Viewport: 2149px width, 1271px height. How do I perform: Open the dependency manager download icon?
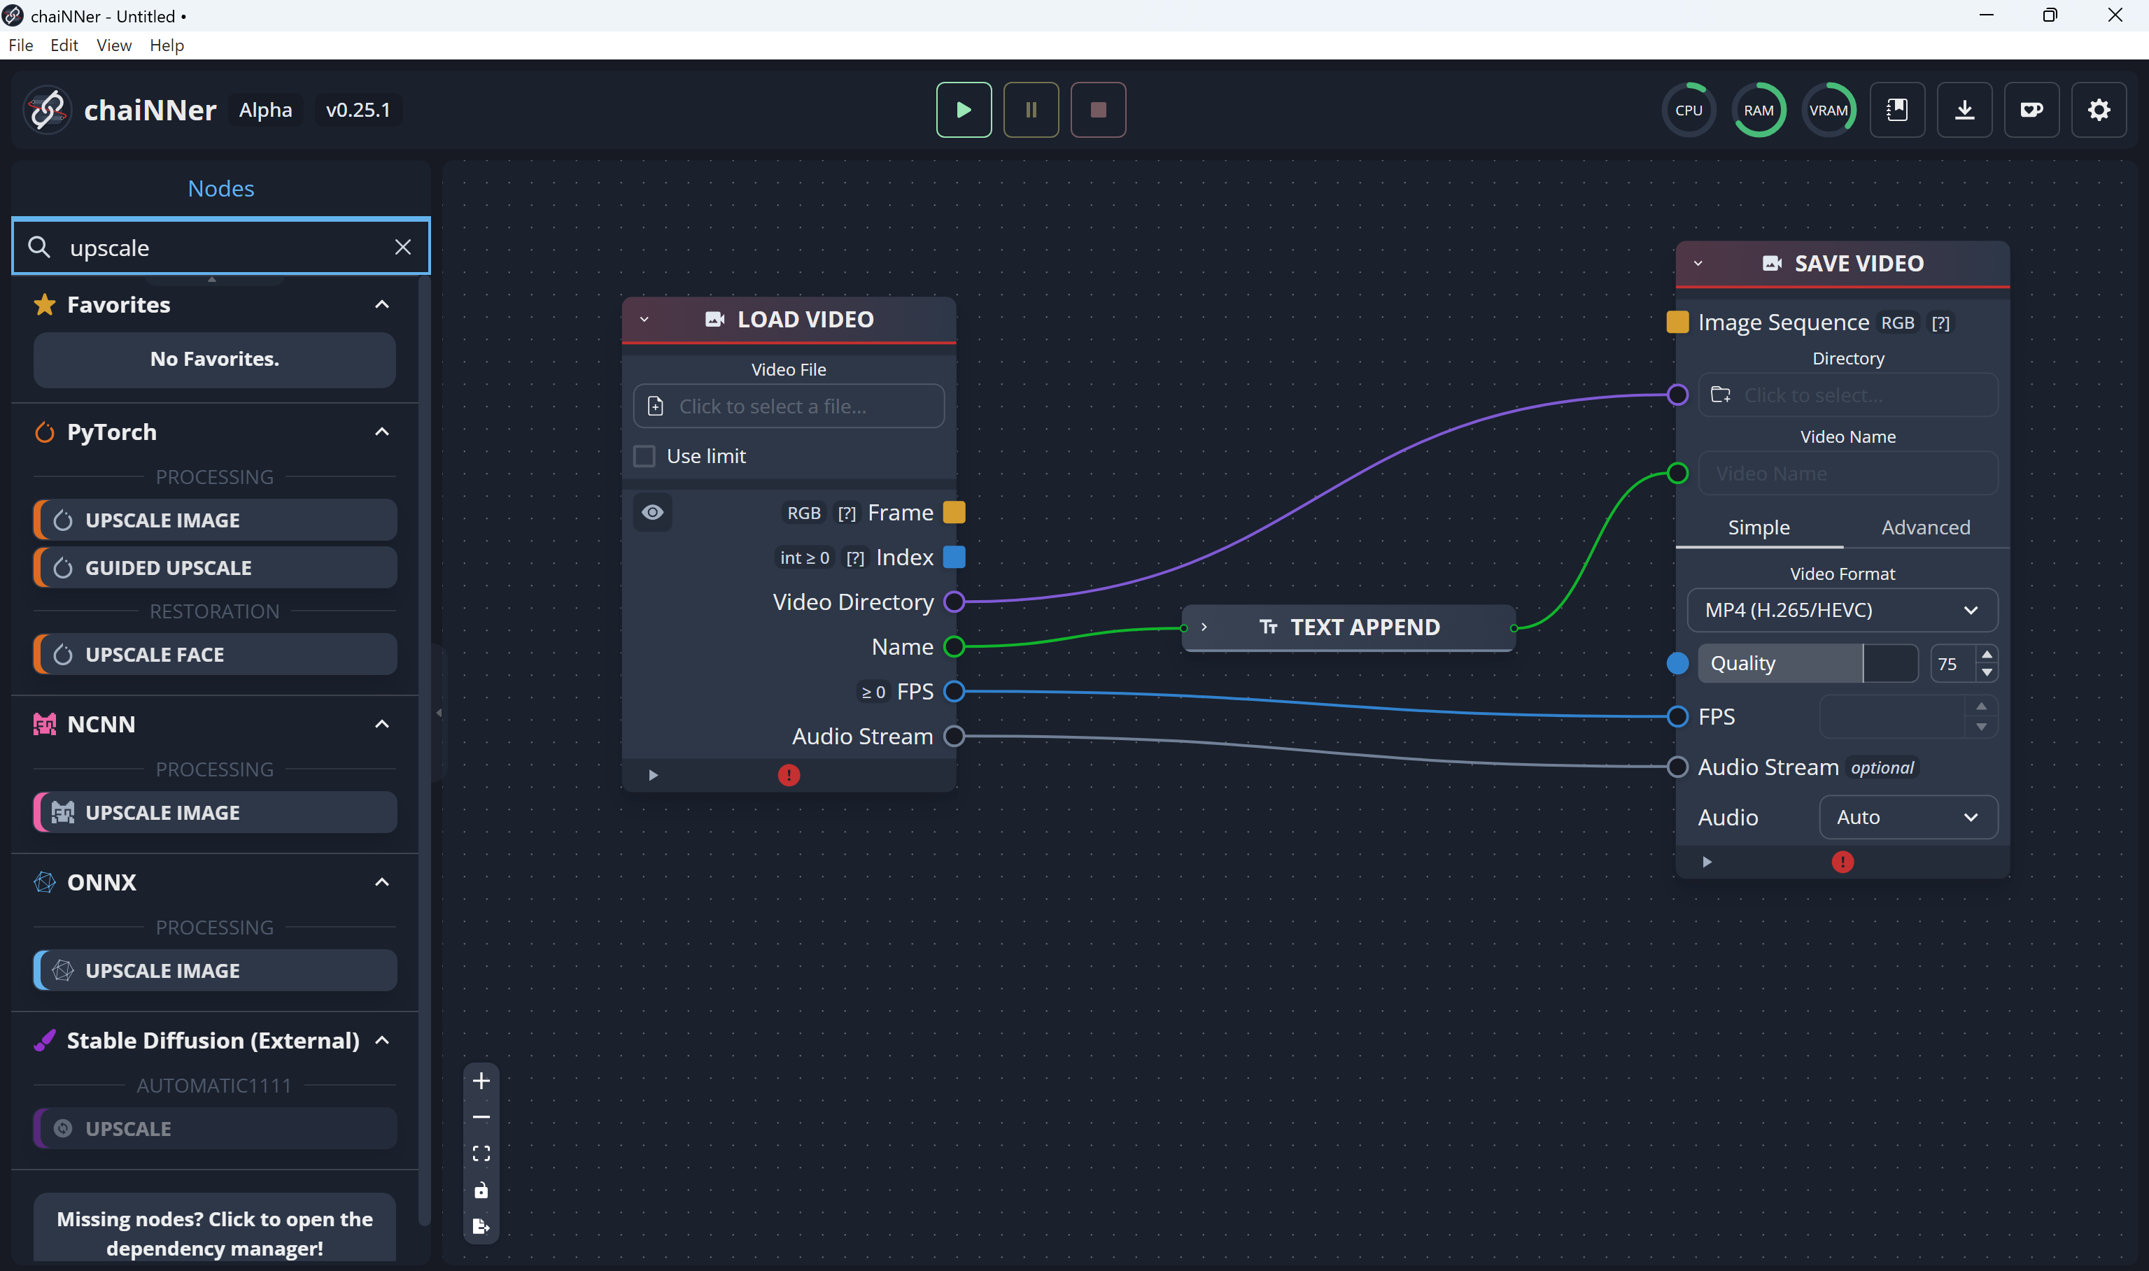click(1964, 110)
